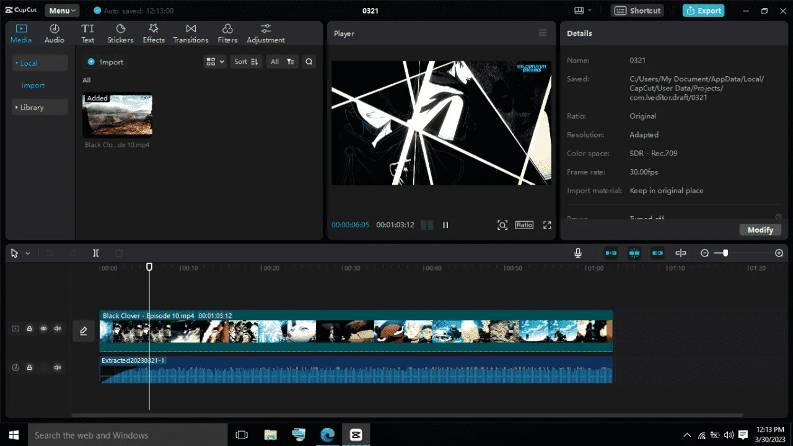Mute the video track
This screenshot has height=446, width=793.
58,329
